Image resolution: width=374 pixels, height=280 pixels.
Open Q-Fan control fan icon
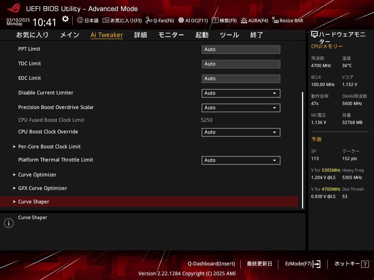pyautogui.click(x=149, y=20)
